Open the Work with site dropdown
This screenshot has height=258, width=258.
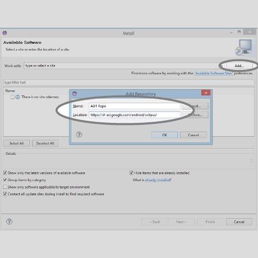coord(222,66)
